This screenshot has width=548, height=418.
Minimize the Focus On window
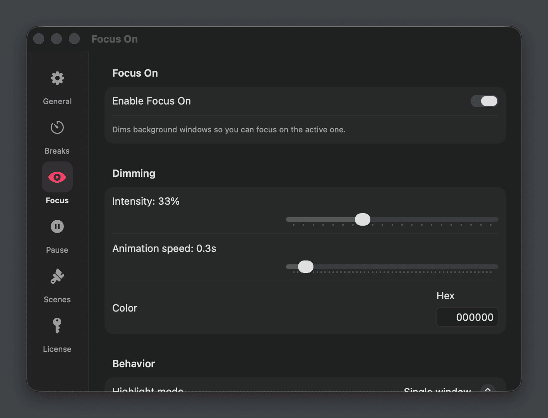pyautogui.click(x=57, y=39)
